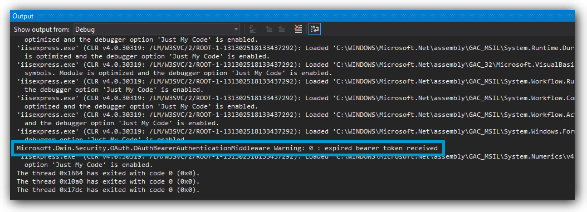The image size is (587, 212).
Task: Select the 'thread 0x10a0 has exited' line
Action: (108, 181)
